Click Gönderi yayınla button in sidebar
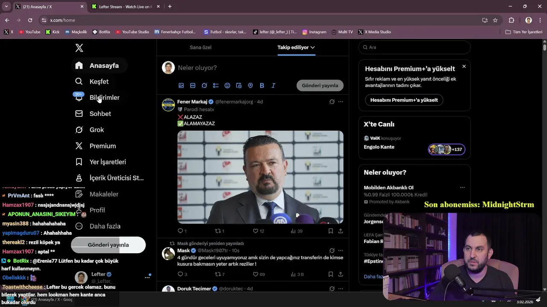The height and width of the screenshot is (307, 547). coord(108,245)
